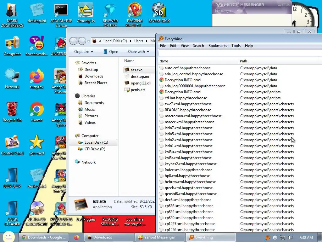The width and height of the screenshot is (322, 242).
Task: Open the View menu in Everything
Action: coord(185,46)
